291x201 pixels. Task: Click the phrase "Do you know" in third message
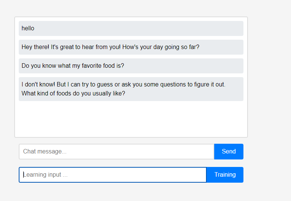(x=39, y=66)
